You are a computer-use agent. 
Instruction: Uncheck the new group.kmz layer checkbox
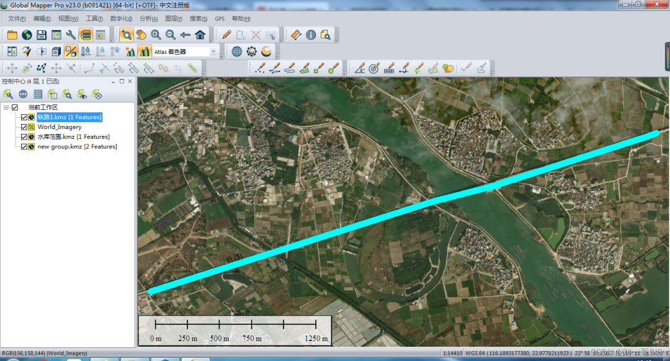tap(24, 146)
